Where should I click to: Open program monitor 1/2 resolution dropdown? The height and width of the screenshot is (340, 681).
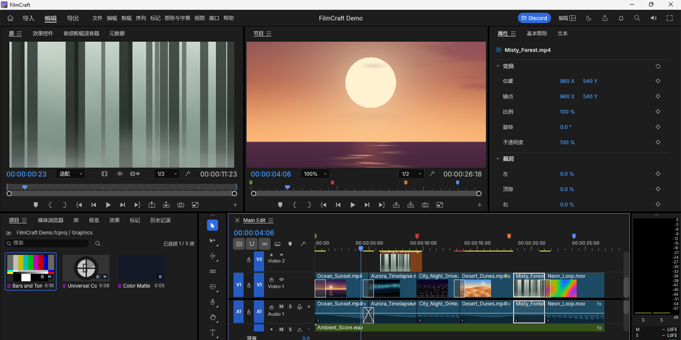(x=411, y=174)
